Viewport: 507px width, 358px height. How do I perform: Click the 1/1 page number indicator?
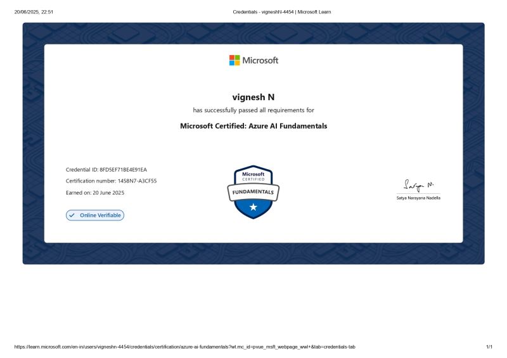489,347
